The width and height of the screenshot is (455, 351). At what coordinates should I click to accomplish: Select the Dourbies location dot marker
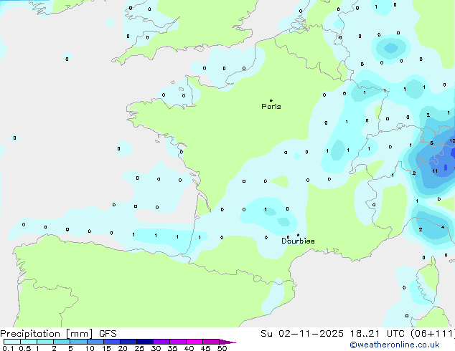(x=298, y=235)
